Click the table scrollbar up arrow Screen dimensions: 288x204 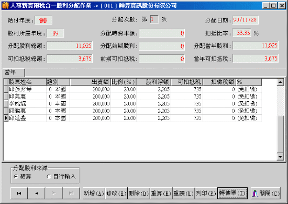pos(280,82)
